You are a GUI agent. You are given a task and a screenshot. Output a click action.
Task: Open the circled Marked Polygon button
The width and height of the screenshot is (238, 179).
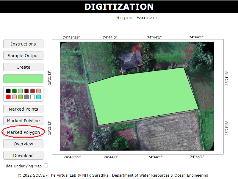pos(23,132)
